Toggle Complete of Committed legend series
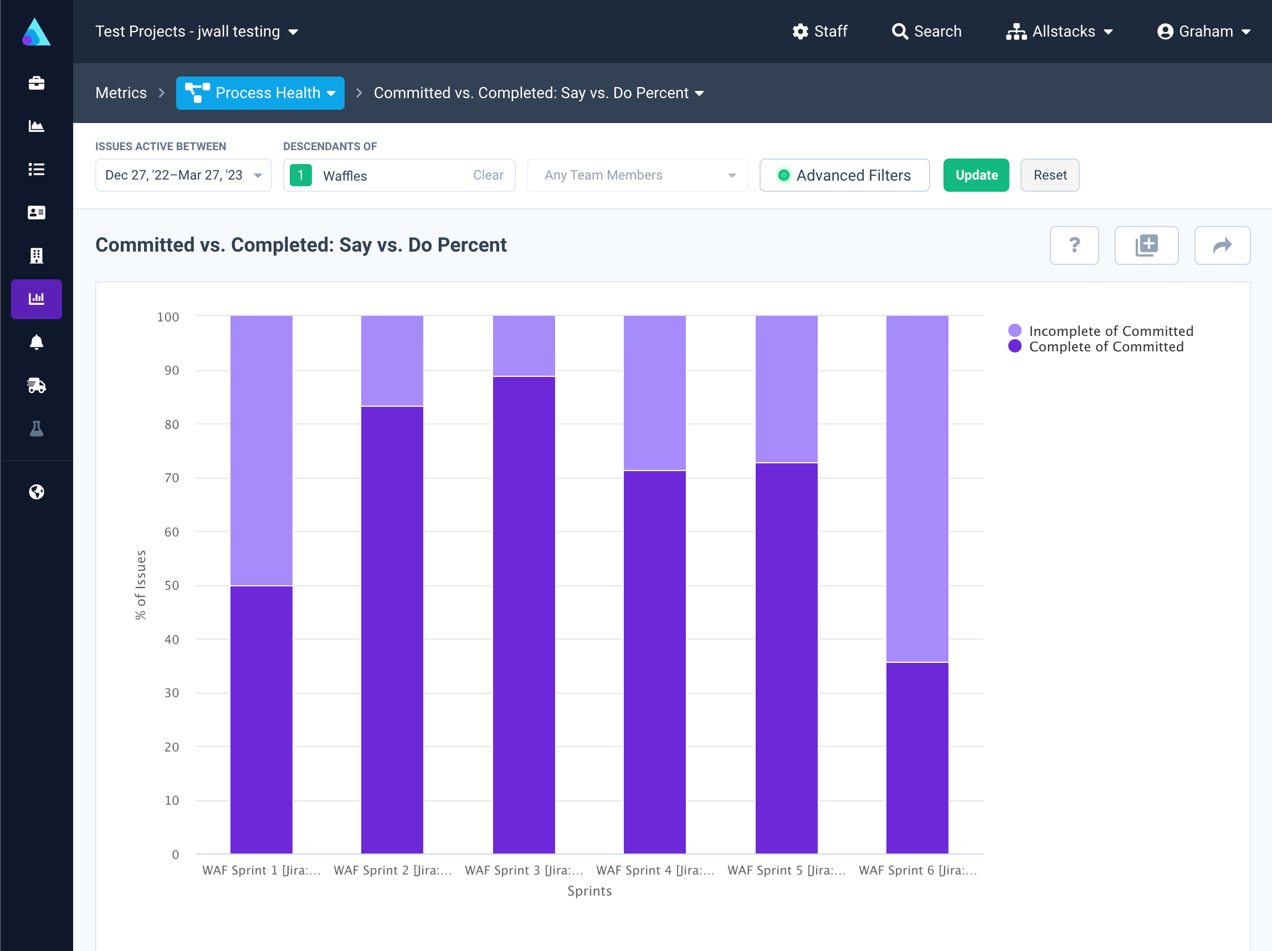1272x951 pixels. [1105, 346]
